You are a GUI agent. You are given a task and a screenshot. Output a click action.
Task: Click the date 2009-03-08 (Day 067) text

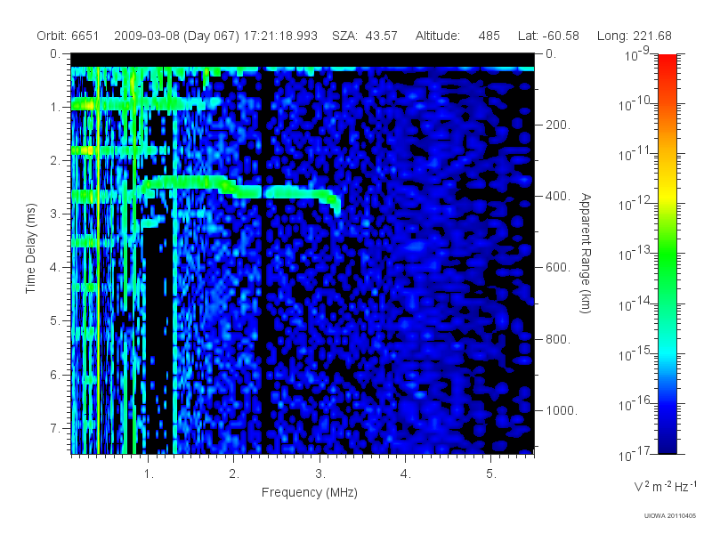tap(176, 36)
